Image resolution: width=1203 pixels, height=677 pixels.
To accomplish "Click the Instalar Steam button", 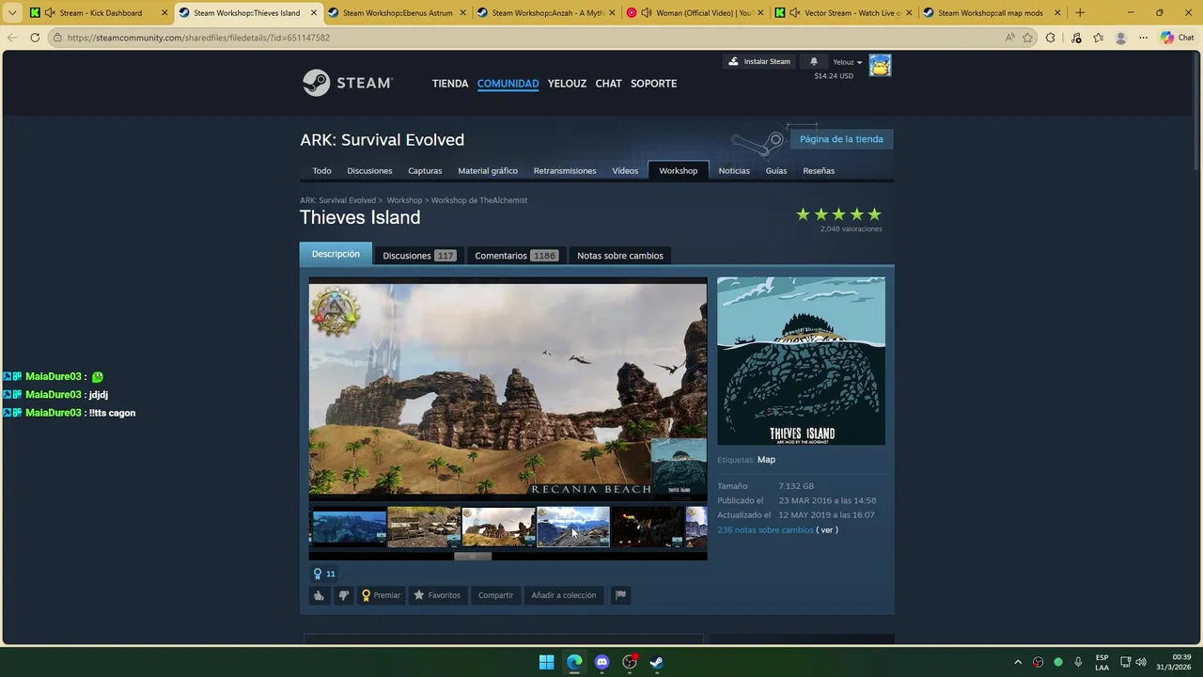I will pyautogui.click(x=759, y=61).
